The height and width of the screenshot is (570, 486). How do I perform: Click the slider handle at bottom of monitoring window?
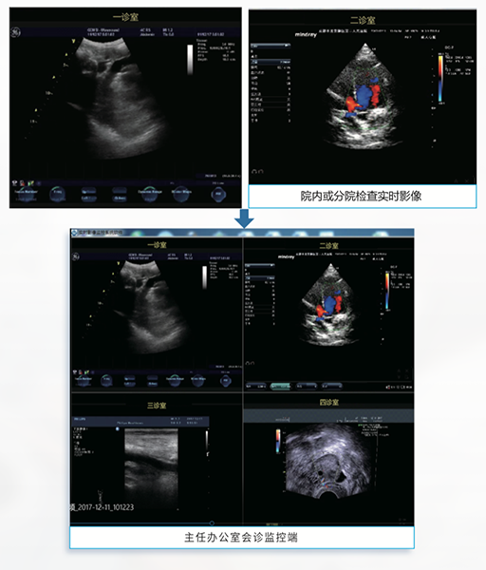[x=212, y=523]
